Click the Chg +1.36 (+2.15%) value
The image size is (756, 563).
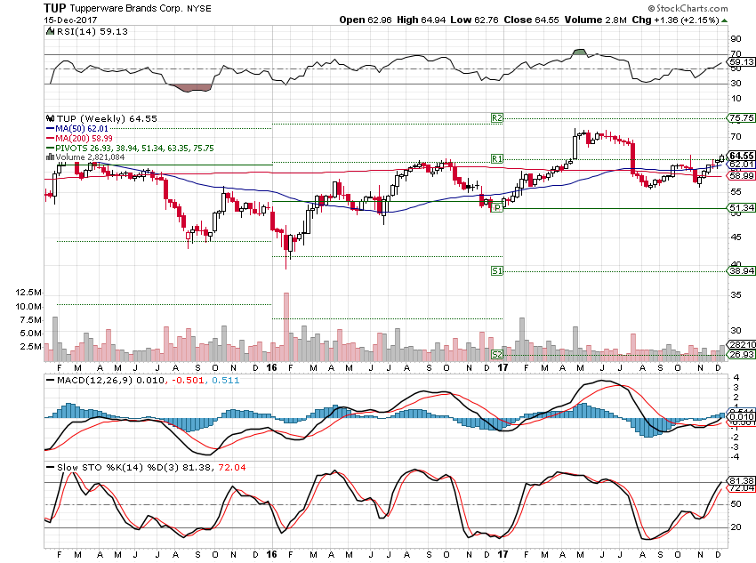675,20
